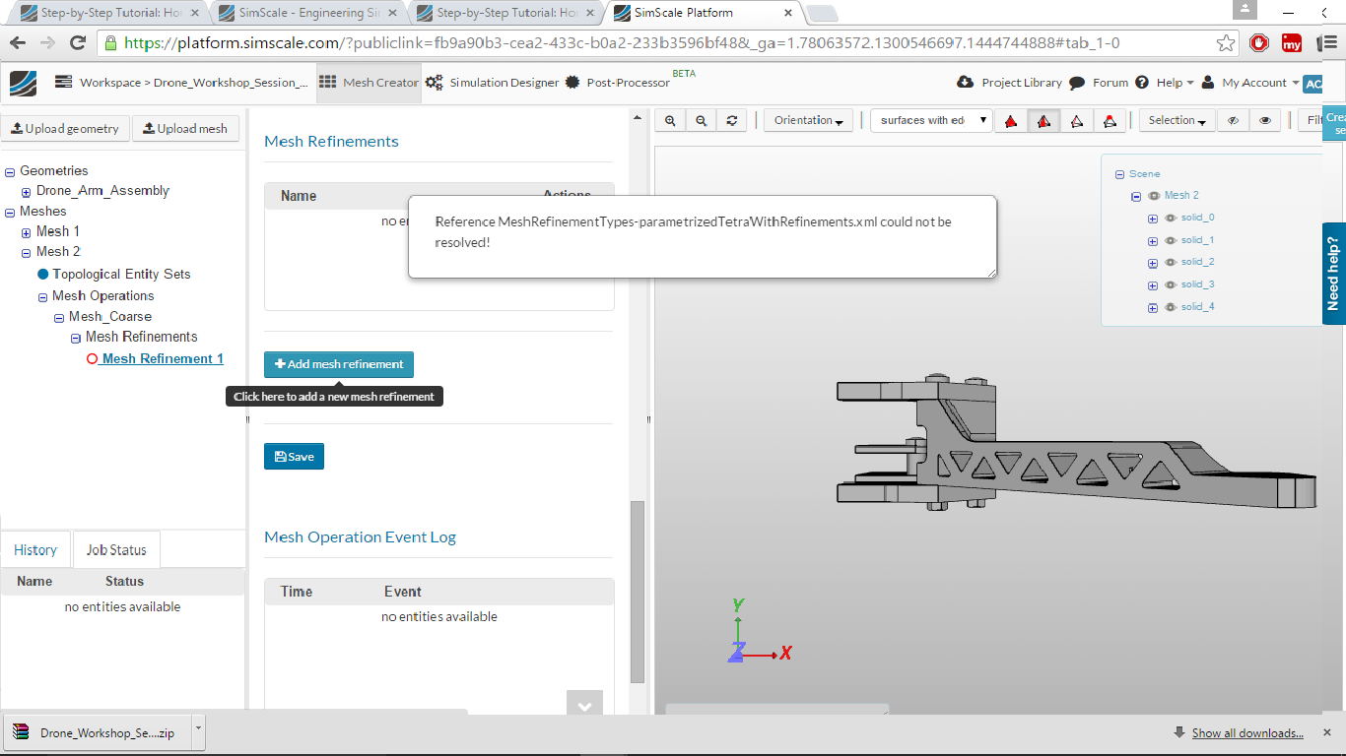Image resolution: width=1346 pixels, height=756 pixels.
Task: Click the show all eye icon in toolbar
Action: [1265, 120]
